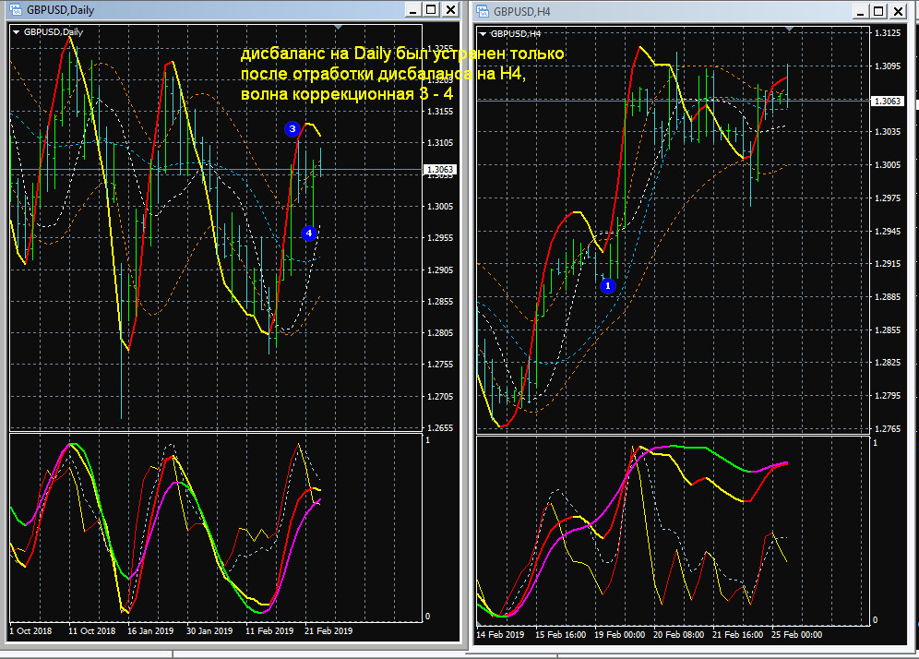Click the 11 Feb 2019 date label

(x=269, y=631)
